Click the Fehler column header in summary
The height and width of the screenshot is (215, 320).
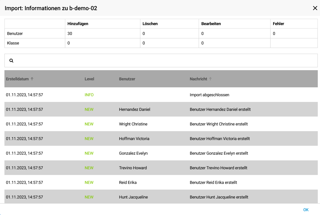point(278,24)
